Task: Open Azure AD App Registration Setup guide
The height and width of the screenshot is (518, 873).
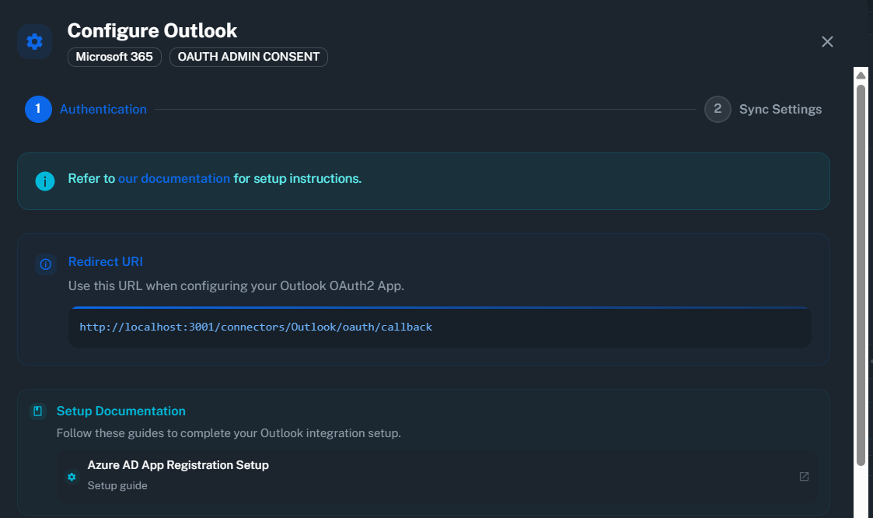Action: pyautogui.click(x=178, y=465)
